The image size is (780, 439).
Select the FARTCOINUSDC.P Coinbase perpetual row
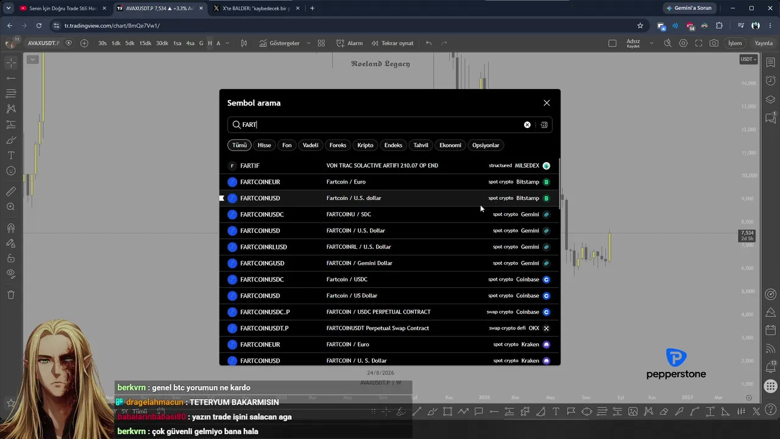pos(389,312)
